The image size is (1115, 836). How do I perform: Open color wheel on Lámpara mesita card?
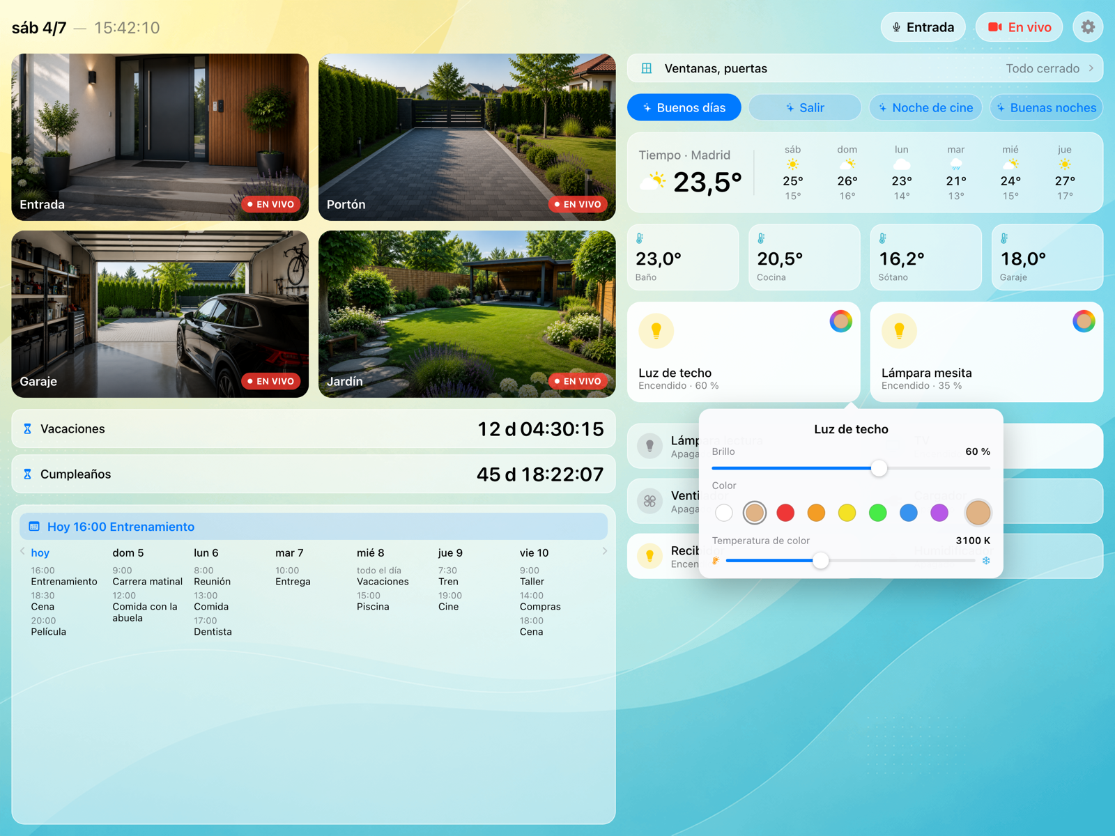(1084, 321)
